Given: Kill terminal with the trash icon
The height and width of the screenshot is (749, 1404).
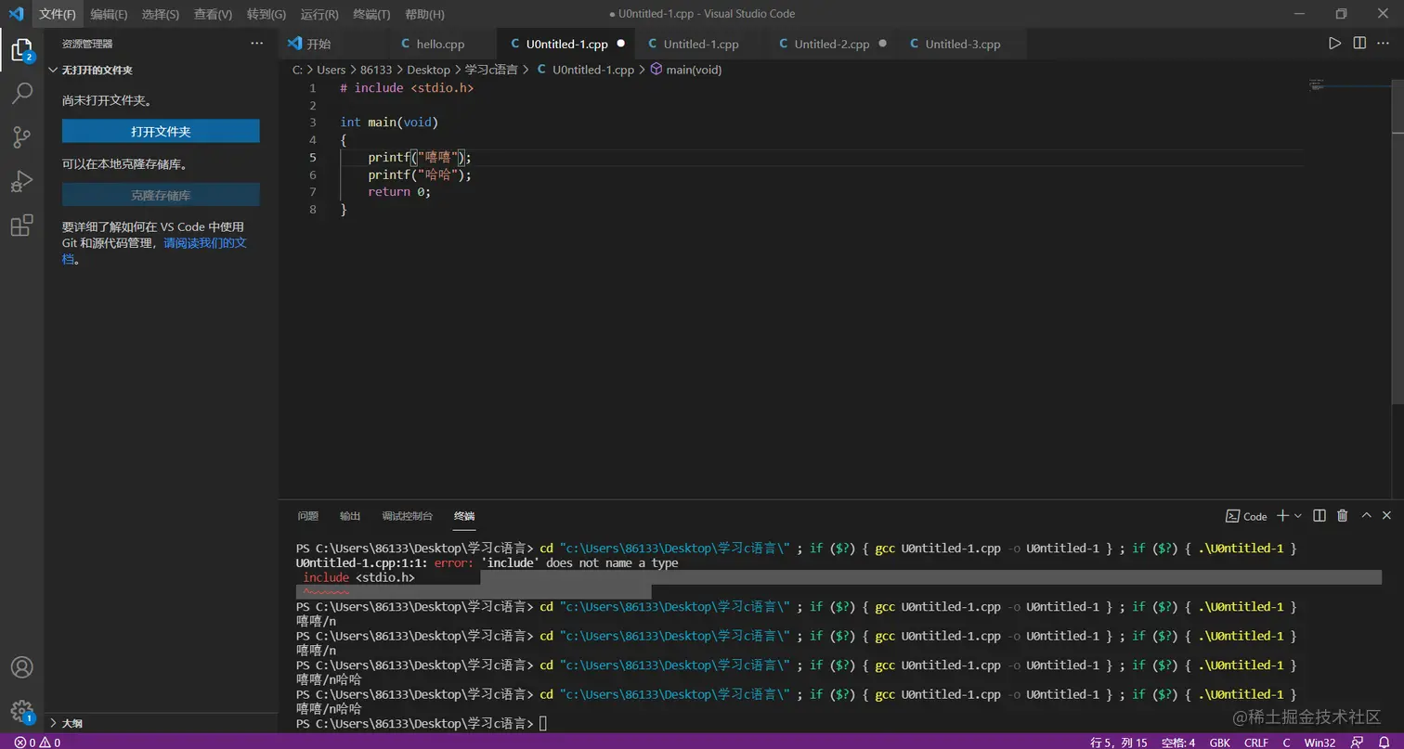Looking at the screenshot, I should pos(1342,516).
